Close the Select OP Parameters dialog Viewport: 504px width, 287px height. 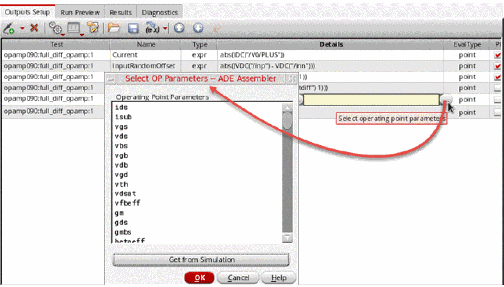(x=291, y=79)
